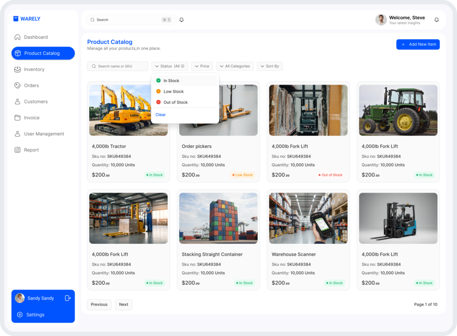Click the Search name or SKU field

click(x=118, y=66)
